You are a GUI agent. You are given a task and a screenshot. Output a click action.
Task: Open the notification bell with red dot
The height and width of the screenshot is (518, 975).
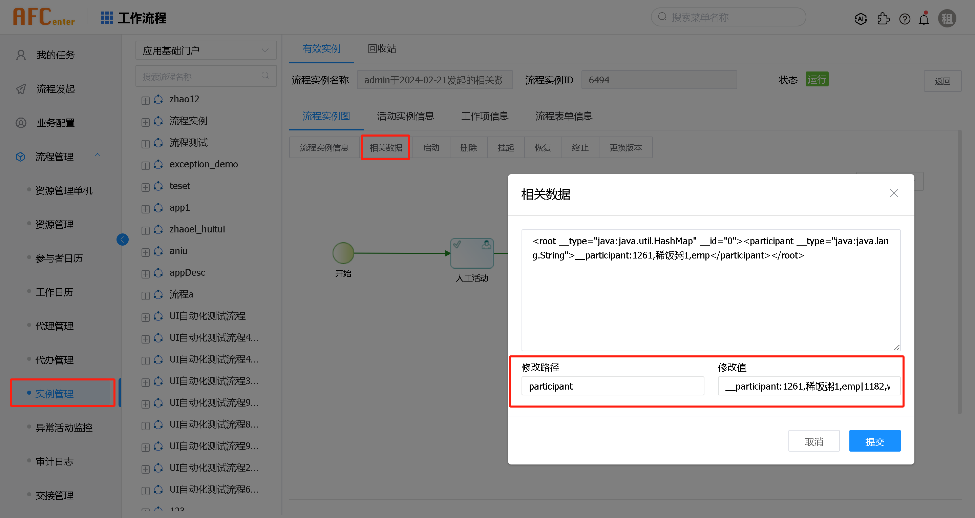click(x=924, y=19)
